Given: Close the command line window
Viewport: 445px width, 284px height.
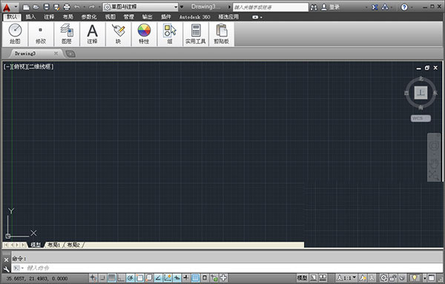Looking at the screenshot, I should click(x=6, y=260).
